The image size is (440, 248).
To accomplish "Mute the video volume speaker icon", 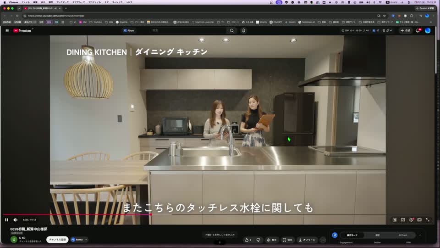I will [16, 220].
